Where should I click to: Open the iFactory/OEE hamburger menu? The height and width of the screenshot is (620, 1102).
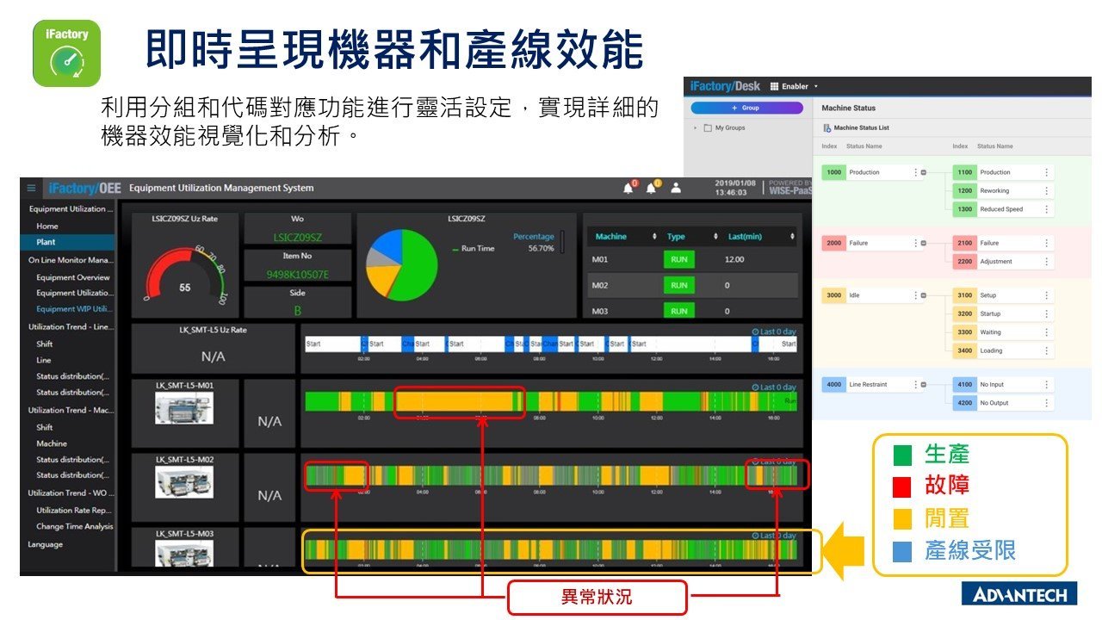(31, 188)
